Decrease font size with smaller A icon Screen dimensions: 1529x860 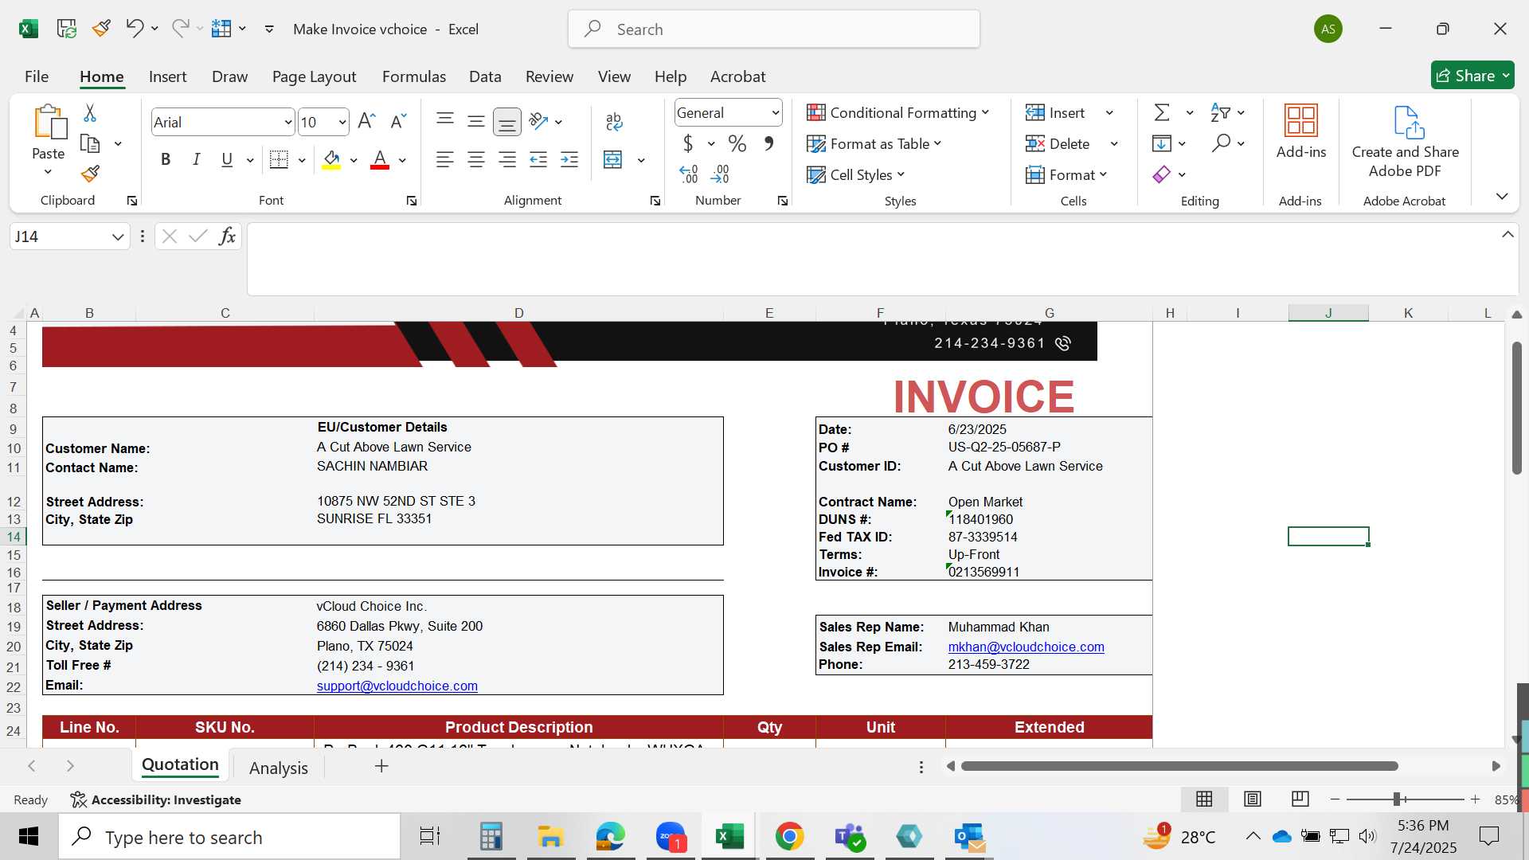[x=398, y=121]
